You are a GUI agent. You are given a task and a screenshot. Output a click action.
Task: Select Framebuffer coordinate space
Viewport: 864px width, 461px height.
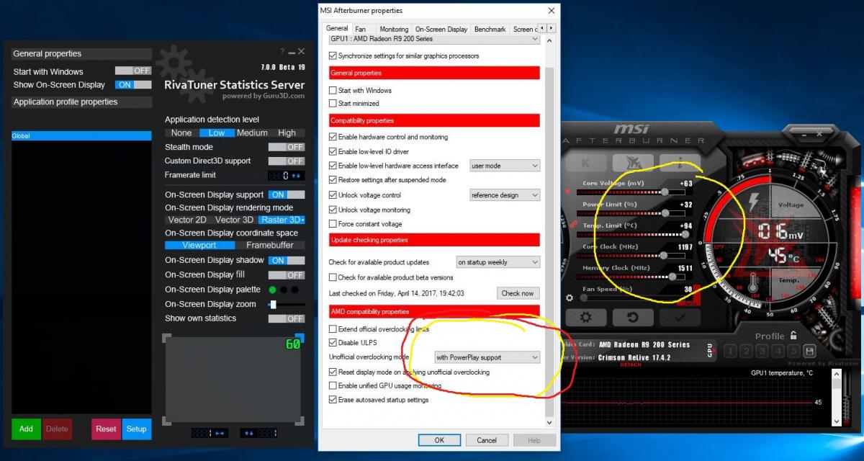click(x=271, y=245)
